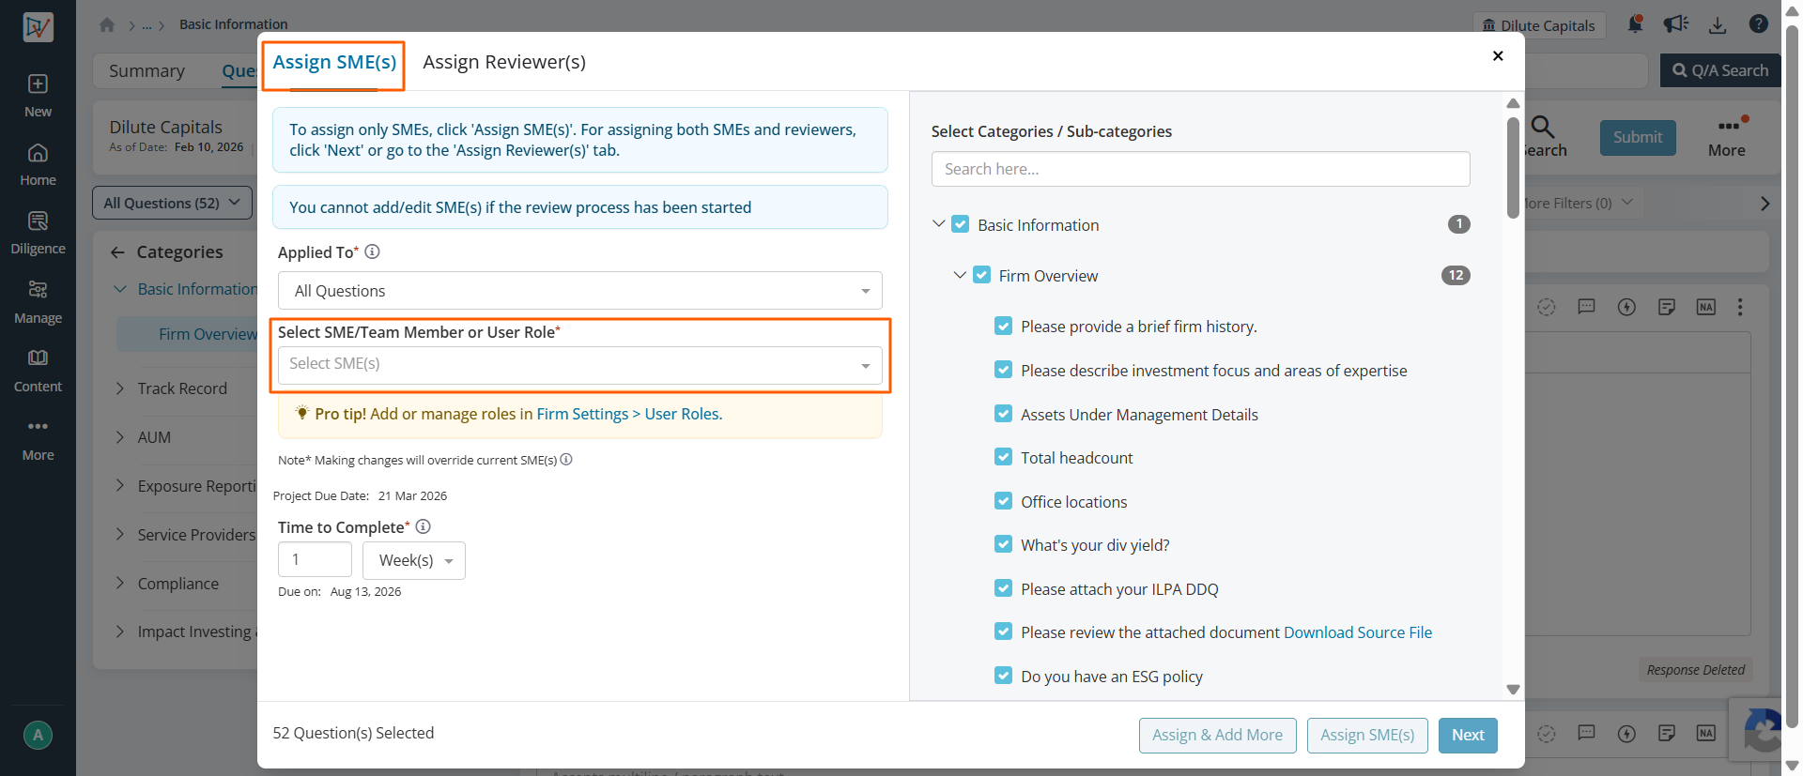This screenshot has width=1803, height=776.
Task: Click the categories 'Search here...' field
Action: pyautogui.click(x=1200, y=169)
